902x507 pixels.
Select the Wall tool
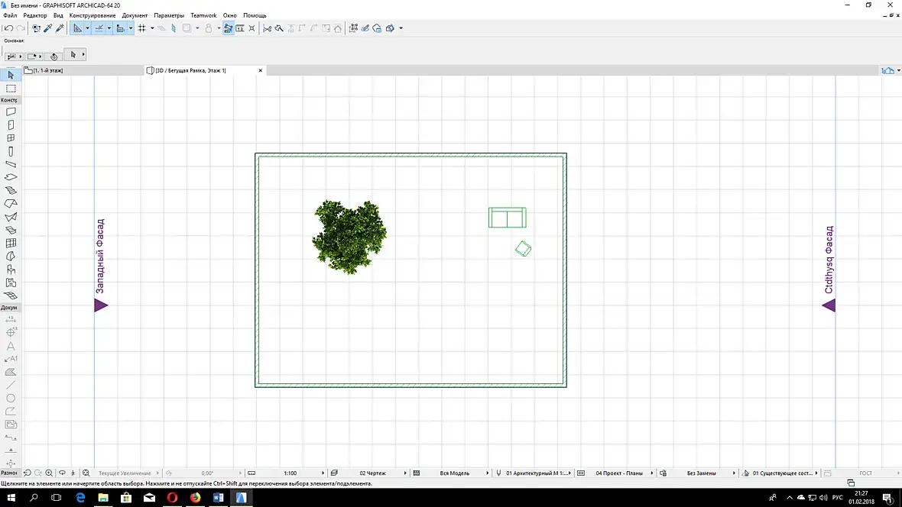pos(11,112)
